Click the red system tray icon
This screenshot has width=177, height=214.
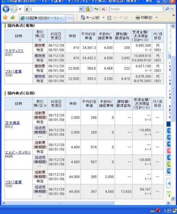pyautogui.click(x=158, y=211)
